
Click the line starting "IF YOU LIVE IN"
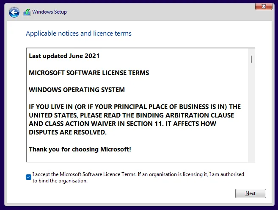(135, 107)
